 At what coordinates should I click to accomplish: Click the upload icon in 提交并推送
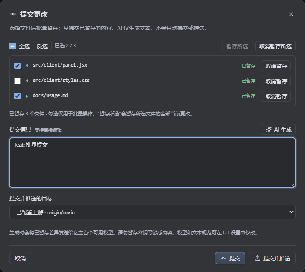[x=257, y=258]
